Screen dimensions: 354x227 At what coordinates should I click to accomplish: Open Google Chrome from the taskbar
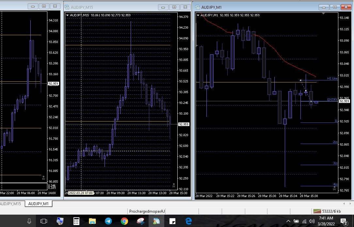pos(124,221)
